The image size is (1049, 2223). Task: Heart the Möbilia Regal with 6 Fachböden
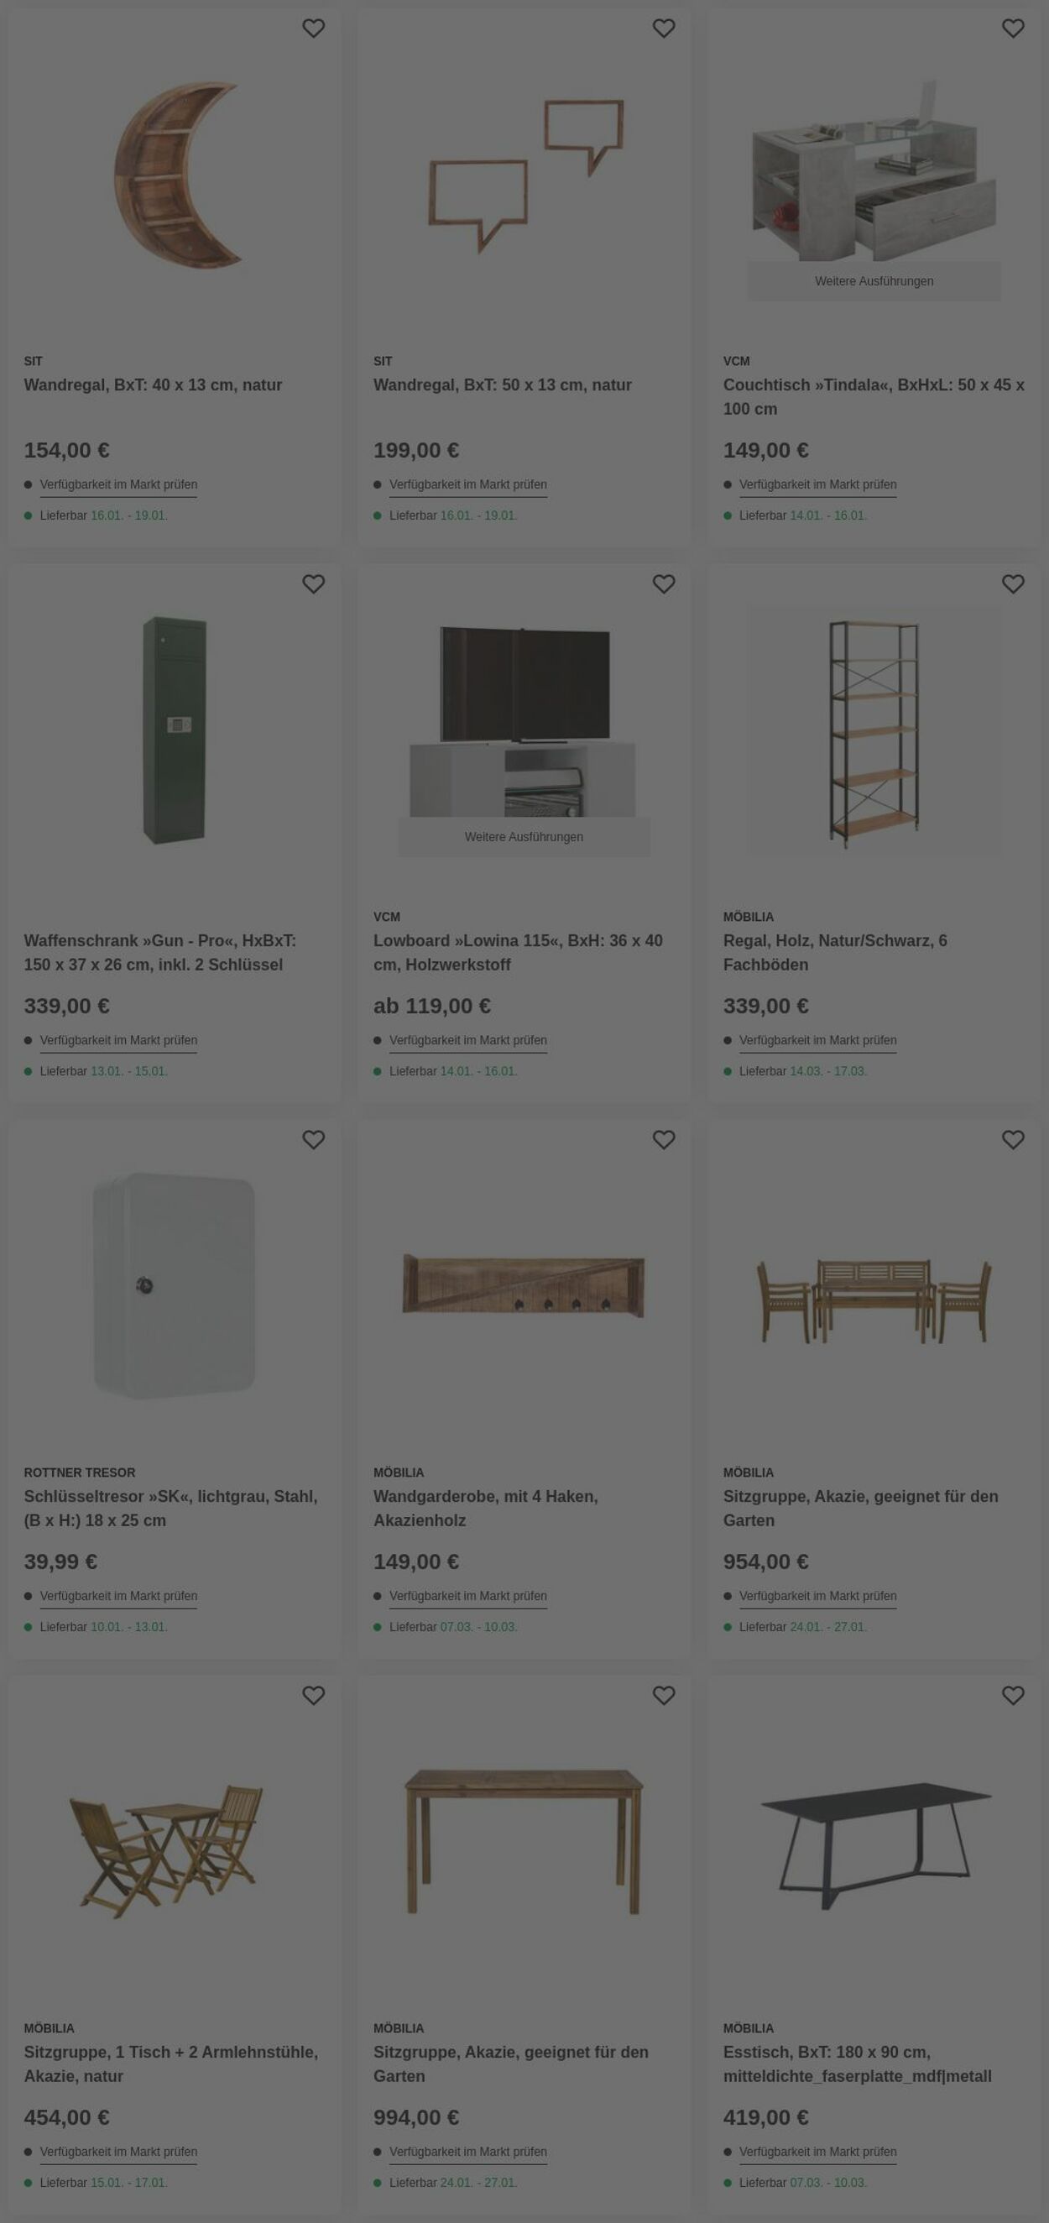pos(1013,584)
